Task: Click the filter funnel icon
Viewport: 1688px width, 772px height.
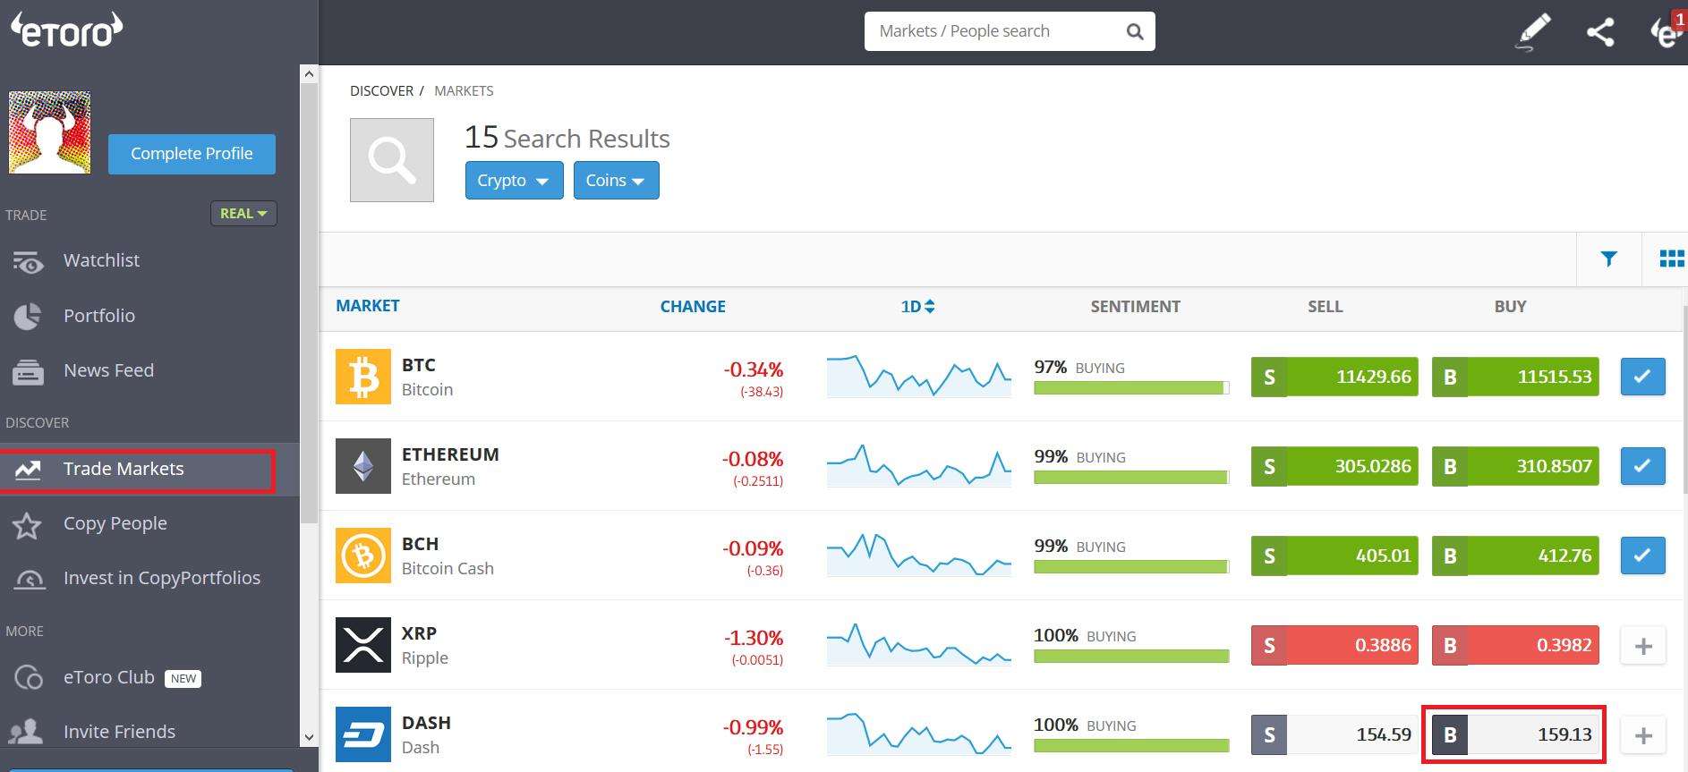Action: coord(1608,259)
